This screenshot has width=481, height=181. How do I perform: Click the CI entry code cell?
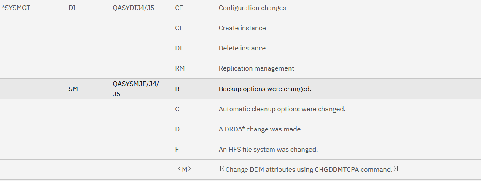178,28
